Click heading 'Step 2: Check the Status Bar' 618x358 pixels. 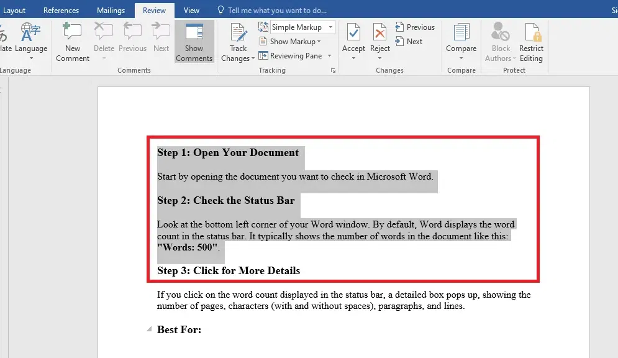click(226, 200)
